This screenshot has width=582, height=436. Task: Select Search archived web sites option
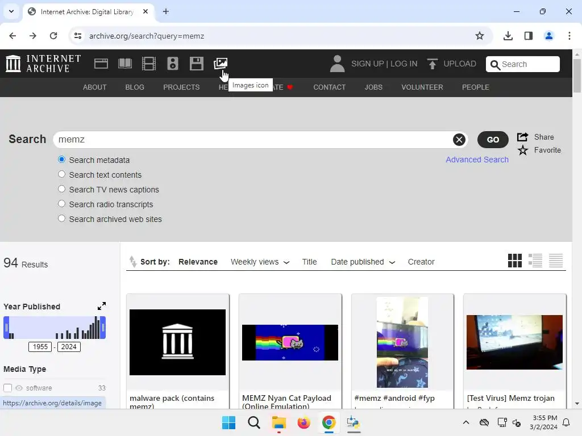click(x=61, y=219)
